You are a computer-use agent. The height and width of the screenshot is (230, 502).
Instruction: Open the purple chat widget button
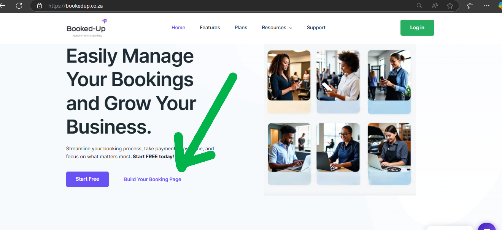click(488, 226)
